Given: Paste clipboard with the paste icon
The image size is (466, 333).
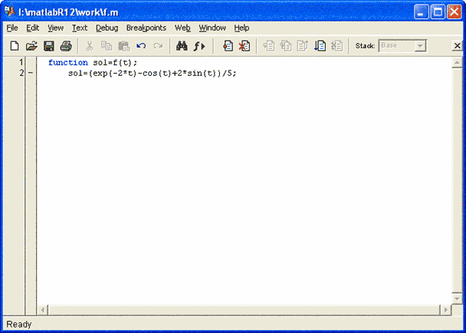Looking at the screenshot, I should click(x=124, y=46).
